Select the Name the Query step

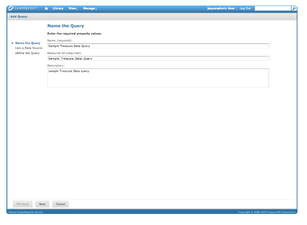[x=28, y=43]
